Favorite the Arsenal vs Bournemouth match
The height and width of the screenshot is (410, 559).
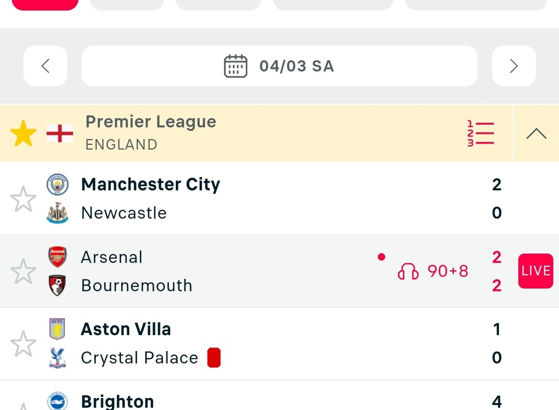[23, 271]
